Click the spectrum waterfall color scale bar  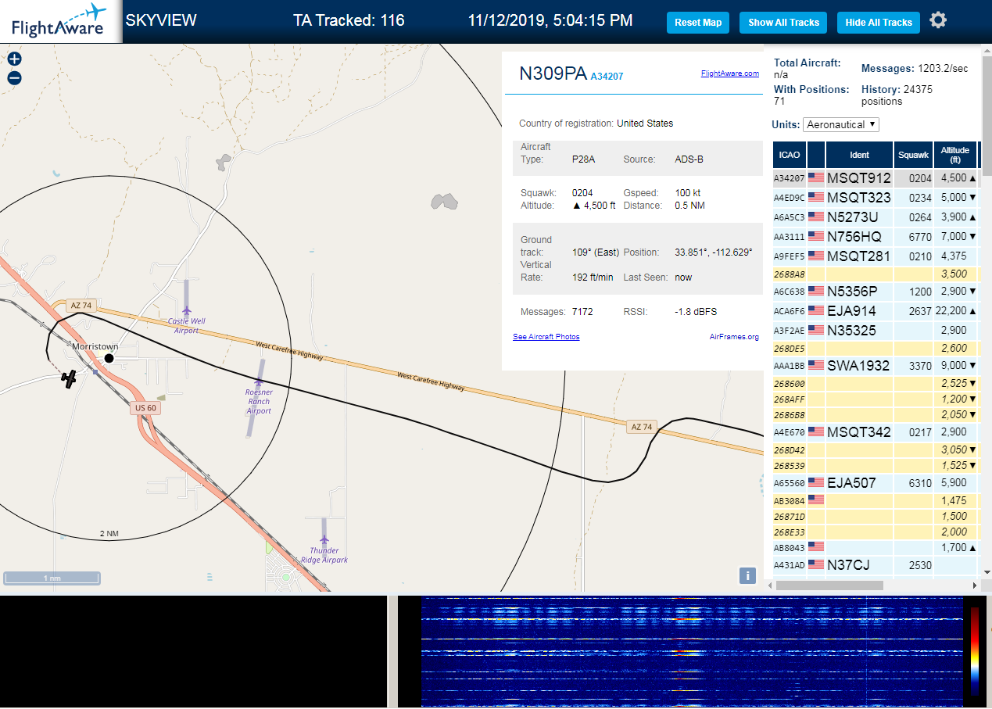[974, 651]
